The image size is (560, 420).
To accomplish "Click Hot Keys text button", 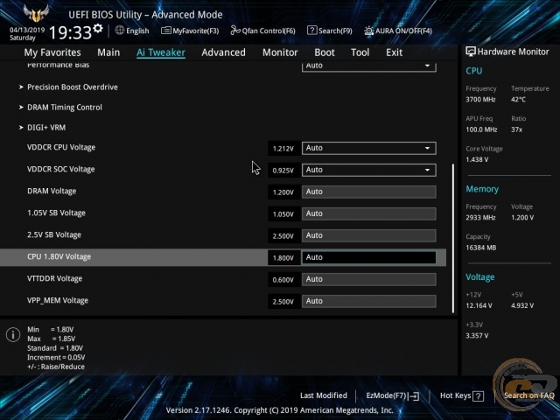I will point(455,395).
